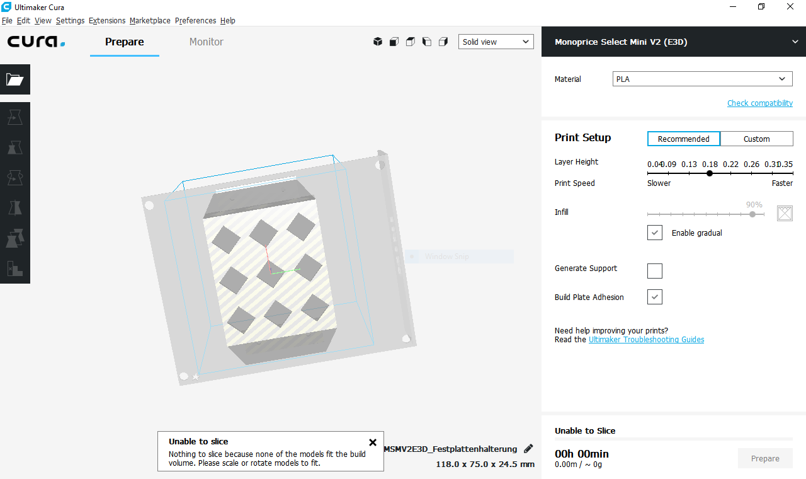Open the Ultimaker Troubleshooting Guides link
806x479 pixels.
tap(646, 339)
